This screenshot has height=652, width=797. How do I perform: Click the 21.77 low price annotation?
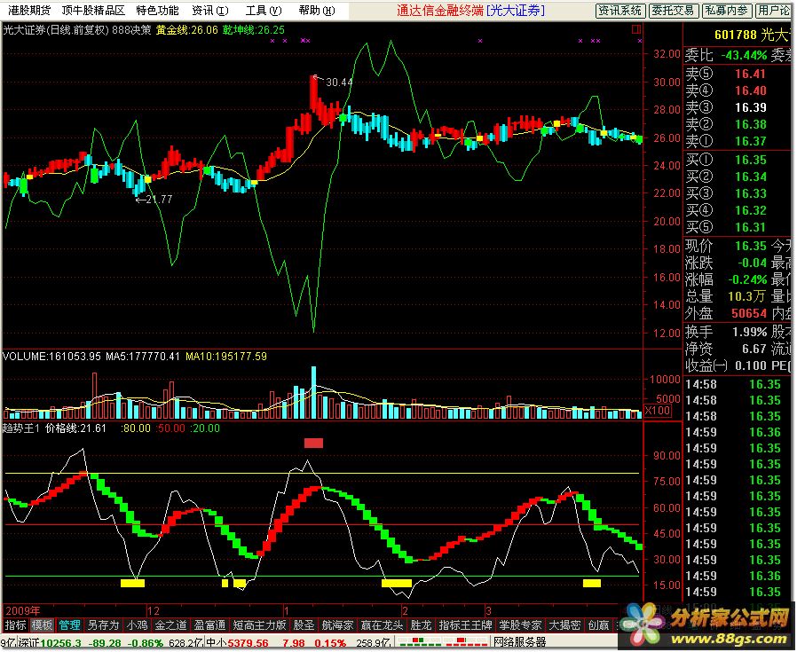pyautogui.click(x=160, y=200)
